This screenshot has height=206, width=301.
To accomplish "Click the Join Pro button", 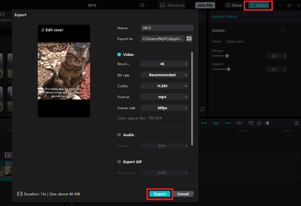I will 205,6.
